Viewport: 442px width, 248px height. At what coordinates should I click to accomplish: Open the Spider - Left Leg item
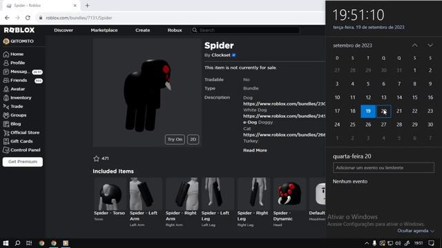pyautogui.click(x=218, y=202)
